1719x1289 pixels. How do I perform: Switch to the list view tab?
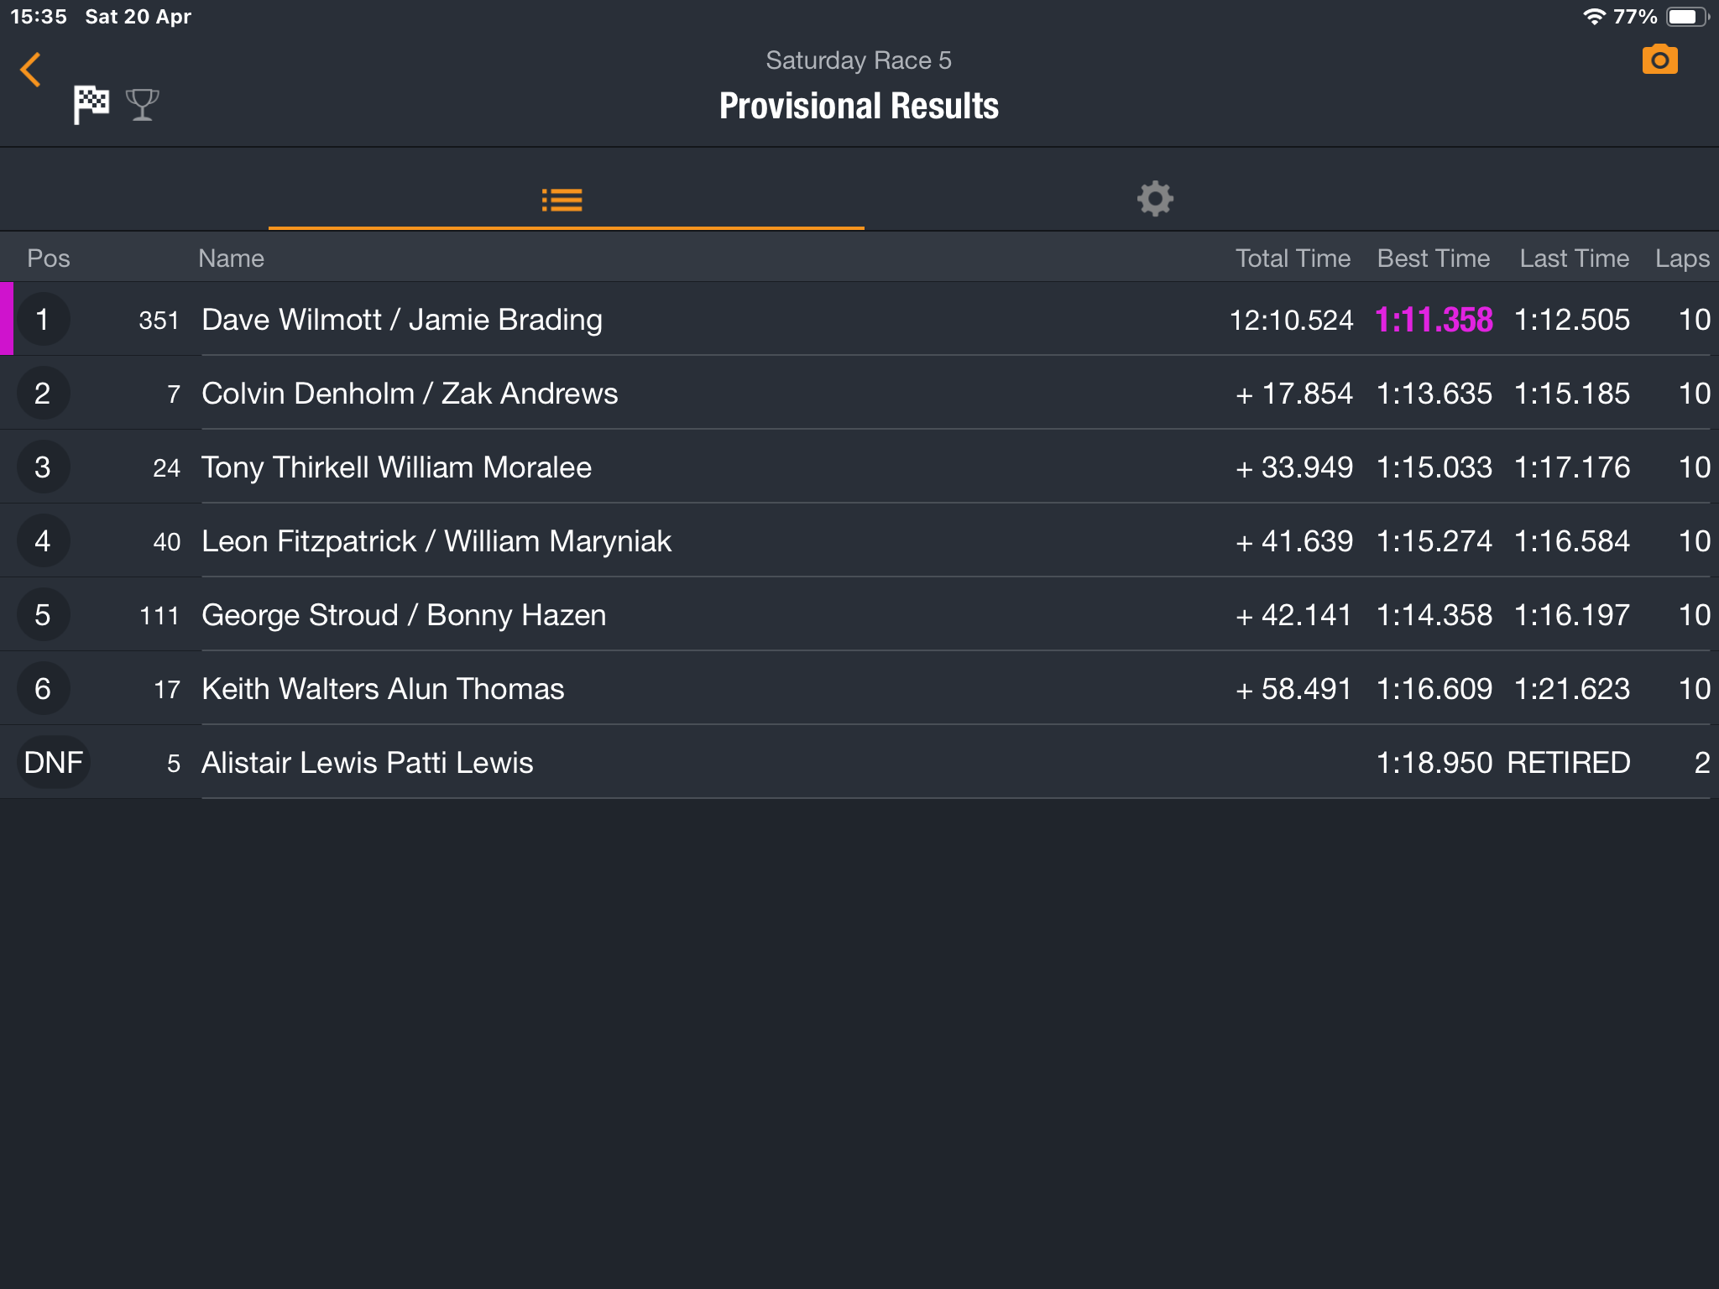[x=562, y=200]
